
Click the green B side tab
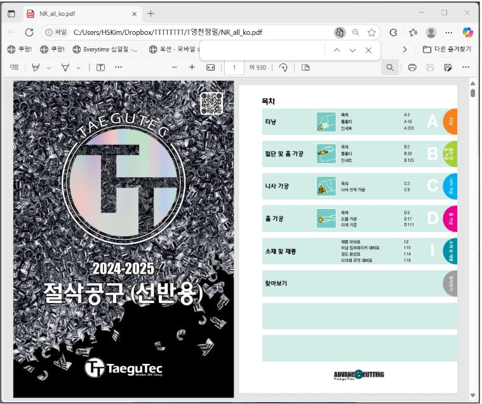click(450, 154)
